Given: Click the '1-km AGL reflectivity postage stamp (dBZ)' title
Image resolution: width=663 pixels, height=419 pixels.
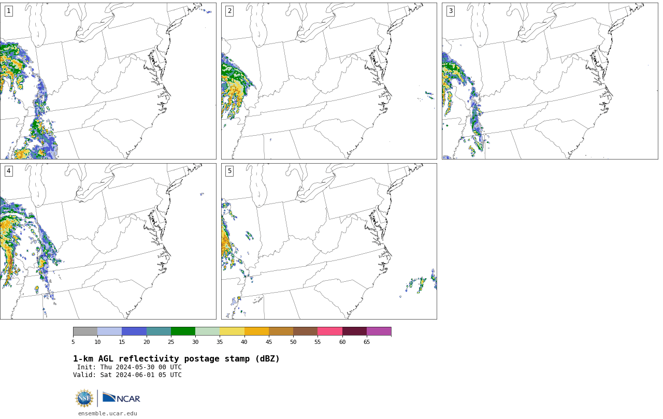Looking at the screenshot, I should (x=176, y=359).
